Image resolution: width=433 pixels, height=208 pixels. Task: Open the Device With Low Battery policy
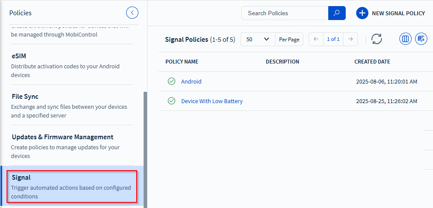212,101
